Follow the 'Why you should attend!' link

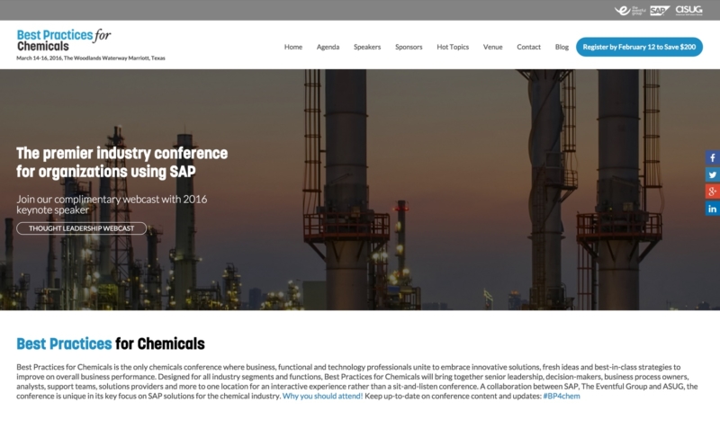pyautogui.click(x=322, y=397)
